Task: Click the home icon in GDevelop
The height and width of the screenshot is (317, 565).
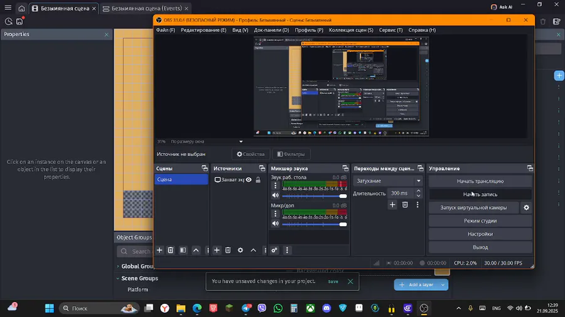Action: pos(21,8)
